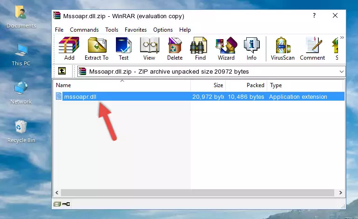Image resolution: width=358 pixels, height=219 pixels.
Task: Run the Test archive tool
Action: (x=123, y=48)
